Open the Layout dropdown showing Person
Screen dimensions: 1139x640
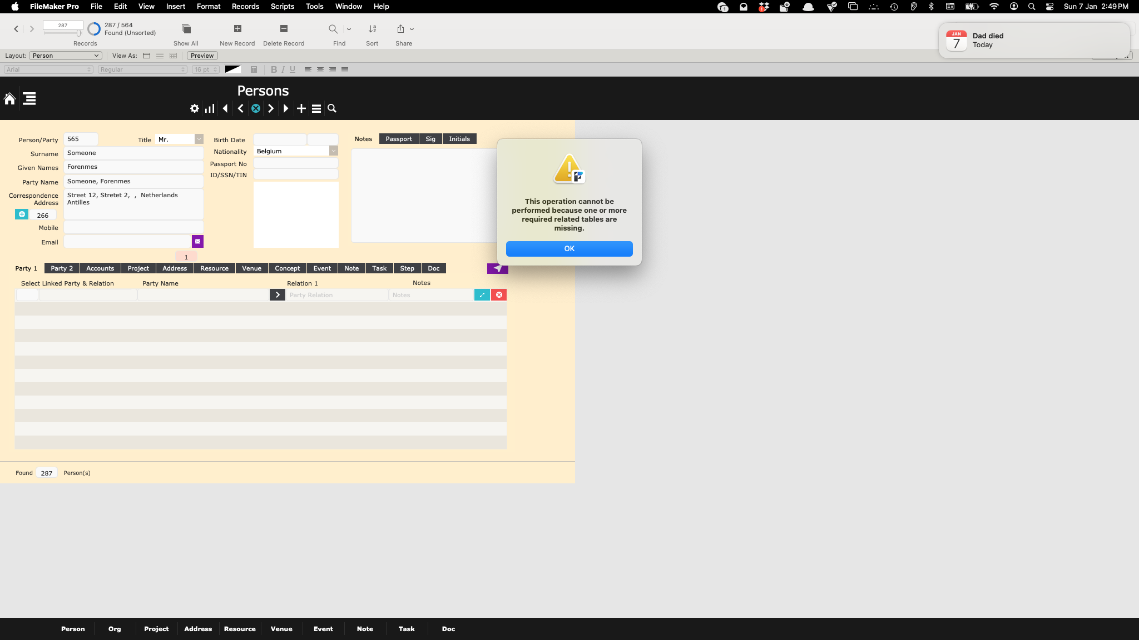tap(66, 56)
